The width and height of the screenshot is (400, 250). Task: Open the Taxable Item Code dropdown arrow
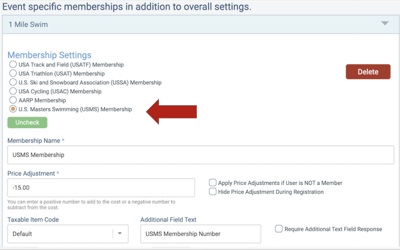[x=120, y=234]
